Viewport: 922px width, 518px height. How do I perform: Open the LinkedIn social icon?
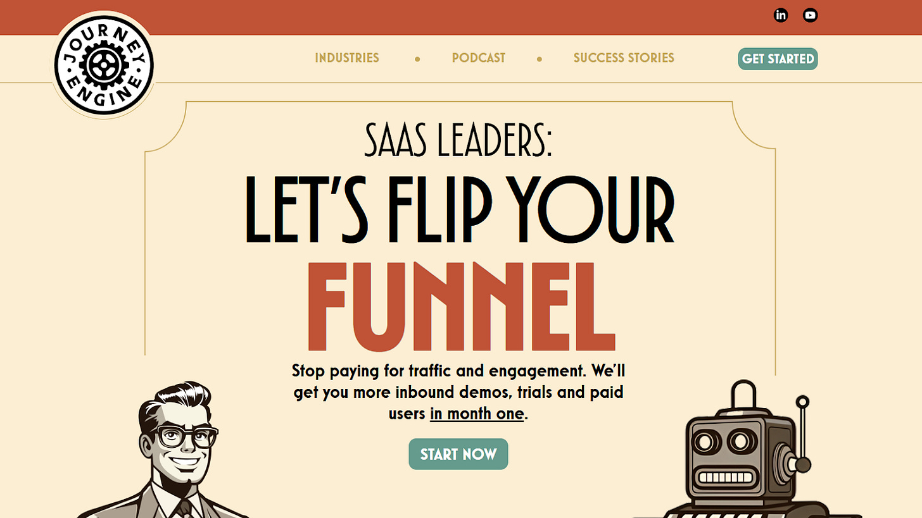(781, 15)
